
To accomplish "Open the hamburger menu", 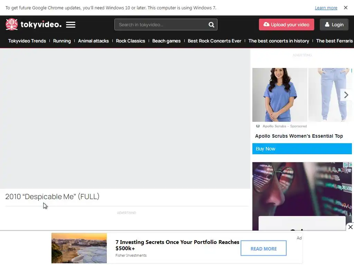I will point(71,24).
